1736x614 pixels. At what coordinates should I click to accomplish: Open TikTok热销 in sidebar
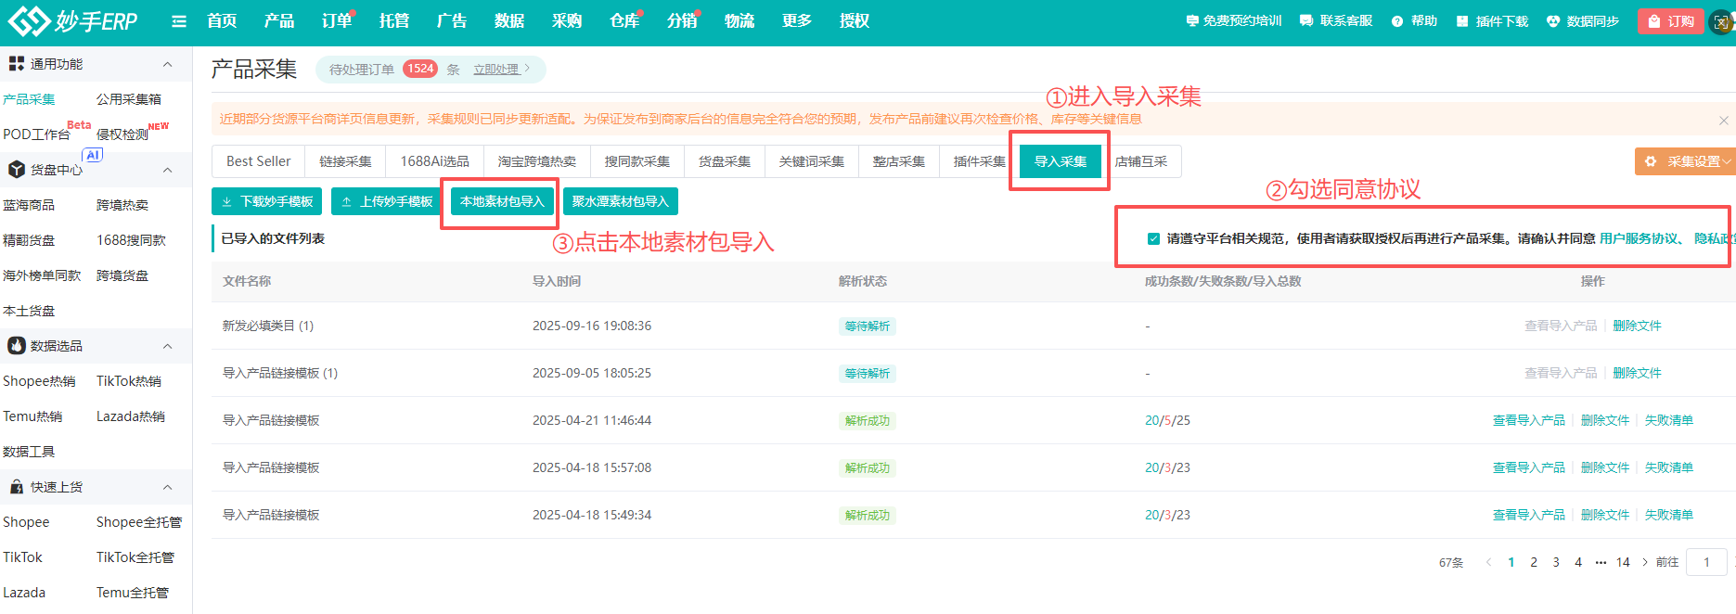(129, 381)
